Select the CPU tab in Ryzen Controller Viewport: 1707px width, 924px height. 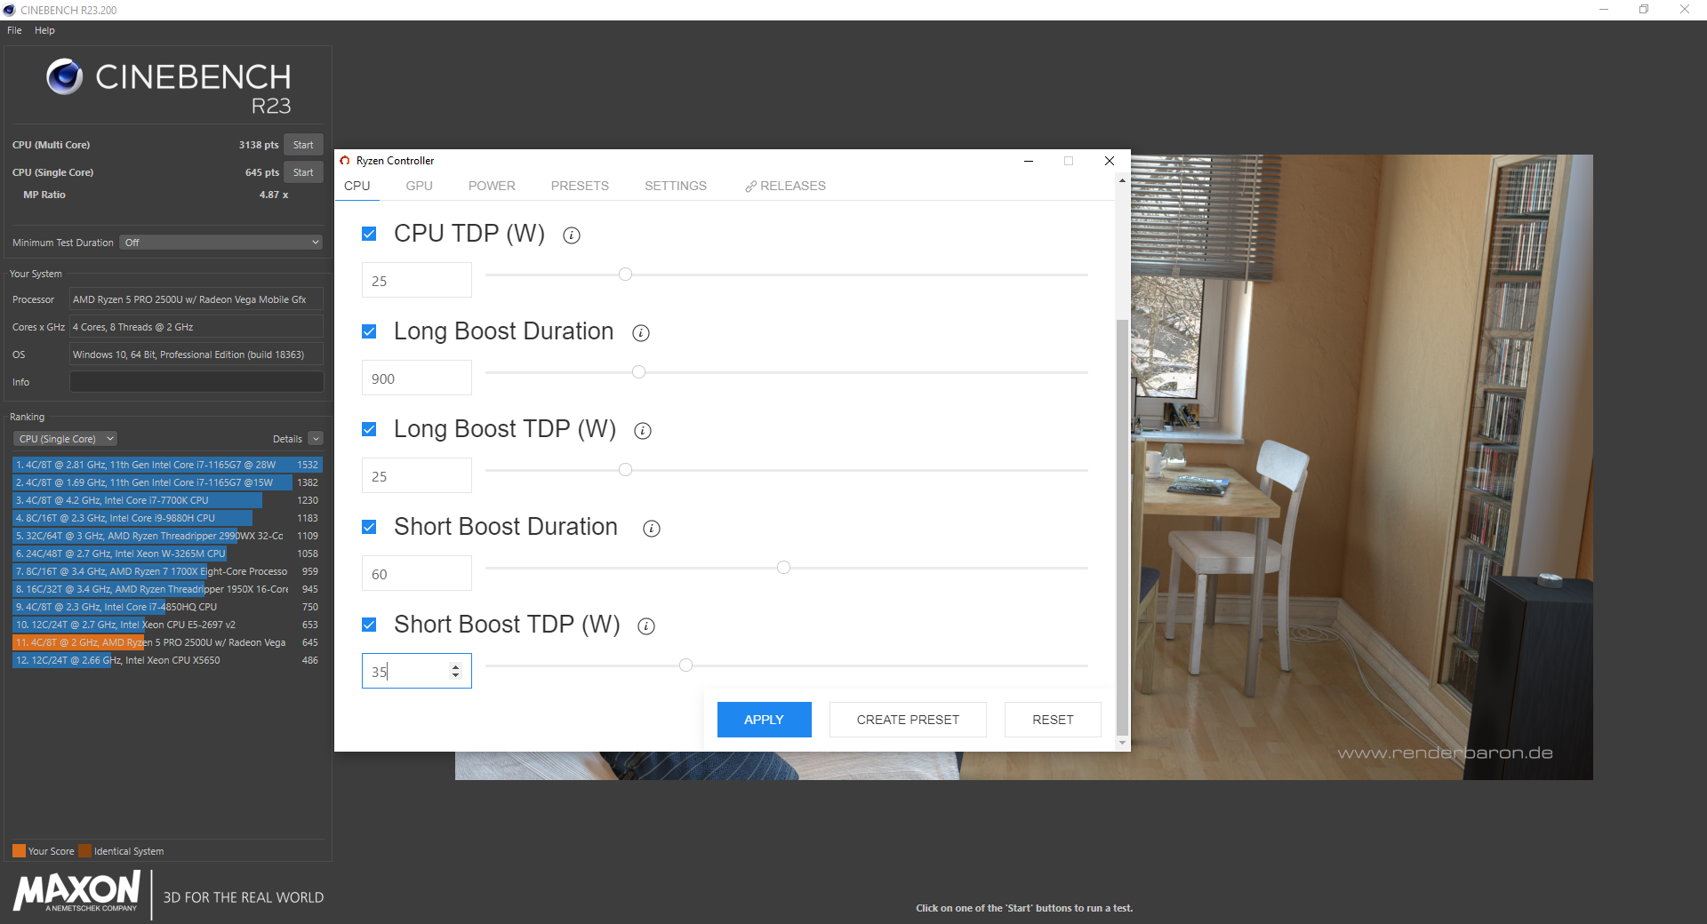(357, 186)
